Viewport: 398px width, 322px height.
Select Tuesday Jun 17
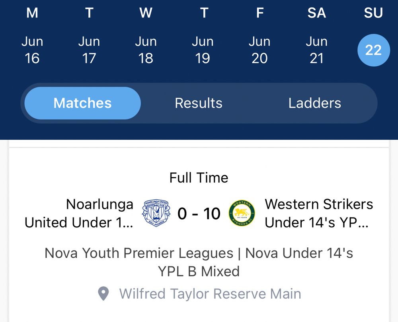(x=89, y=50)
